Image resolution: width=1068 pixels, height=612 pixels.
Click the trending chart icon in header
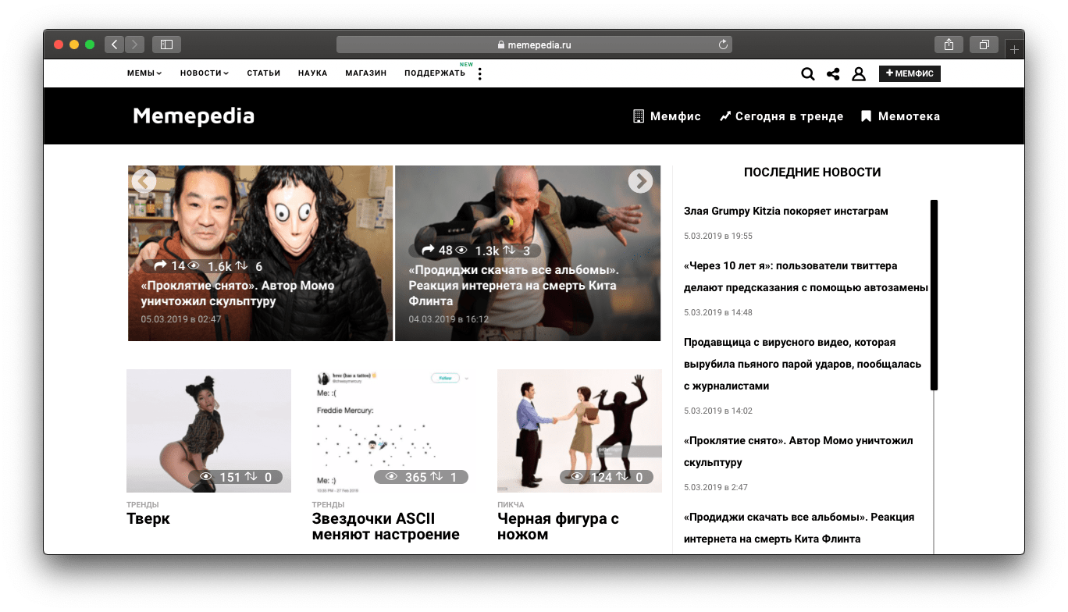coord(725,116)
